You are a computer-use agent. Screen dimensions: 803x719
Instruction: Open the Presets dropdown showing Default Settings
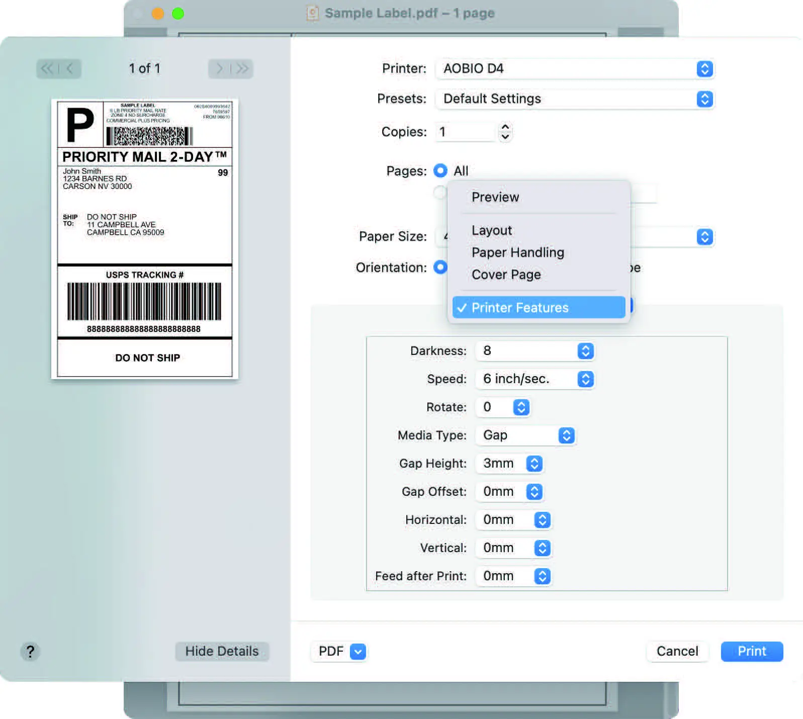[x=575, y=99]
